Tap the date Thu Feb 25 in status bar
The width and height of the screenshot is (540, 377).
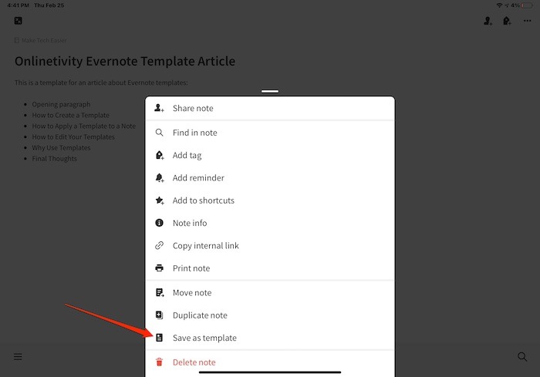pyautogui.click(x=49, y=5)
